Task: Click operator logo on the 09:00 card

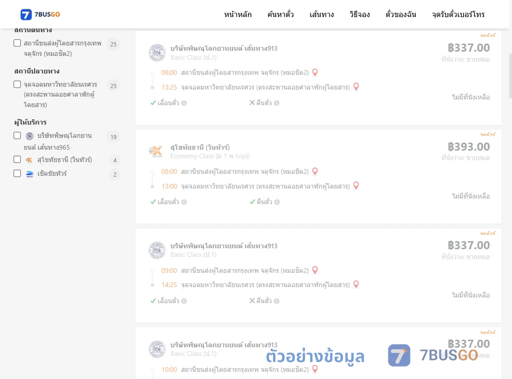Action: (157, 250)
